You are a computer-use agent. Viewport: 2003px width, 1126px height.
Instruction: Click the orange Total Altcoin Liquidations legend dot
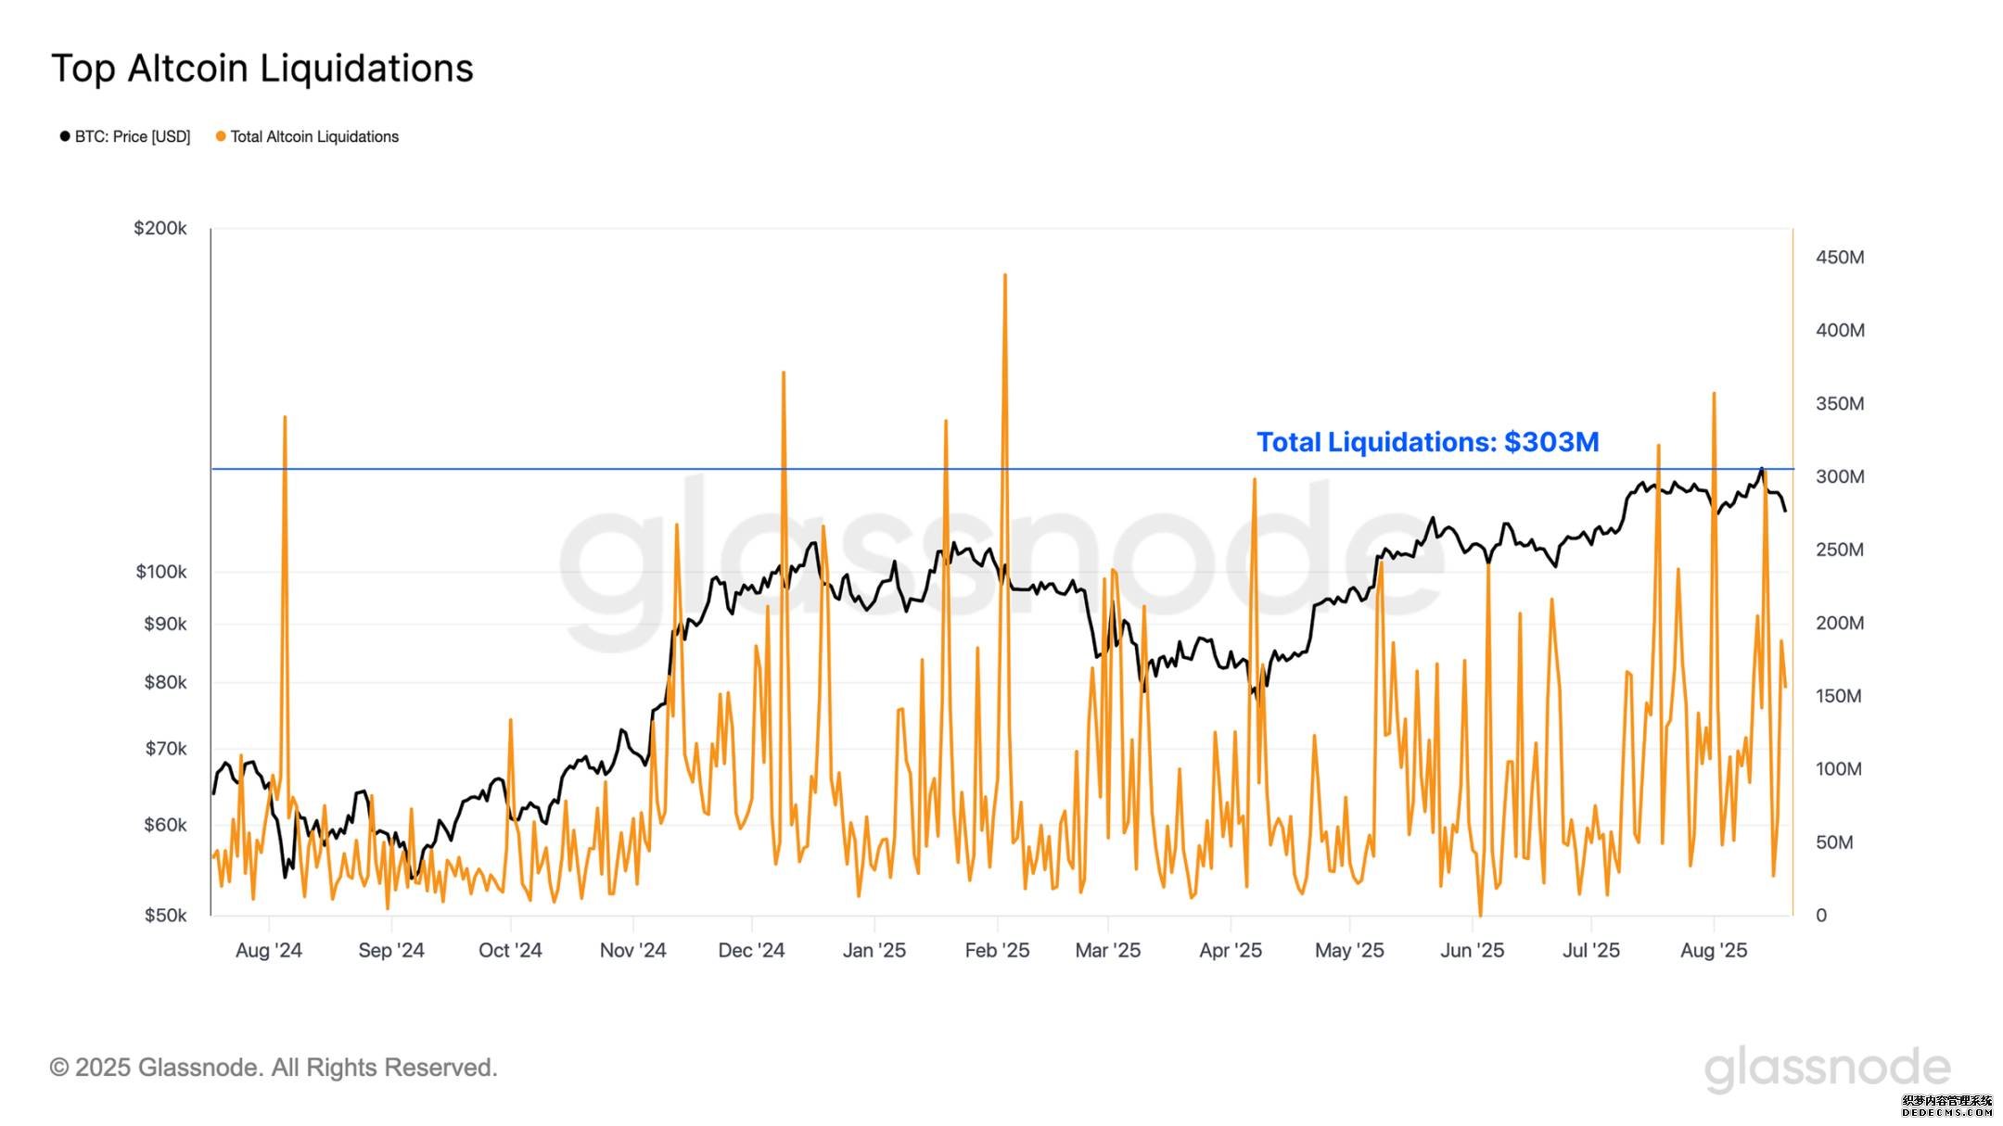click(x=221, y=136)
